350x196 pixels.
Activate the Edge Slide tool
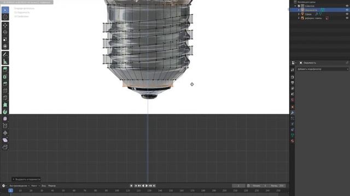pyautogui.click(x=5, y=126)
